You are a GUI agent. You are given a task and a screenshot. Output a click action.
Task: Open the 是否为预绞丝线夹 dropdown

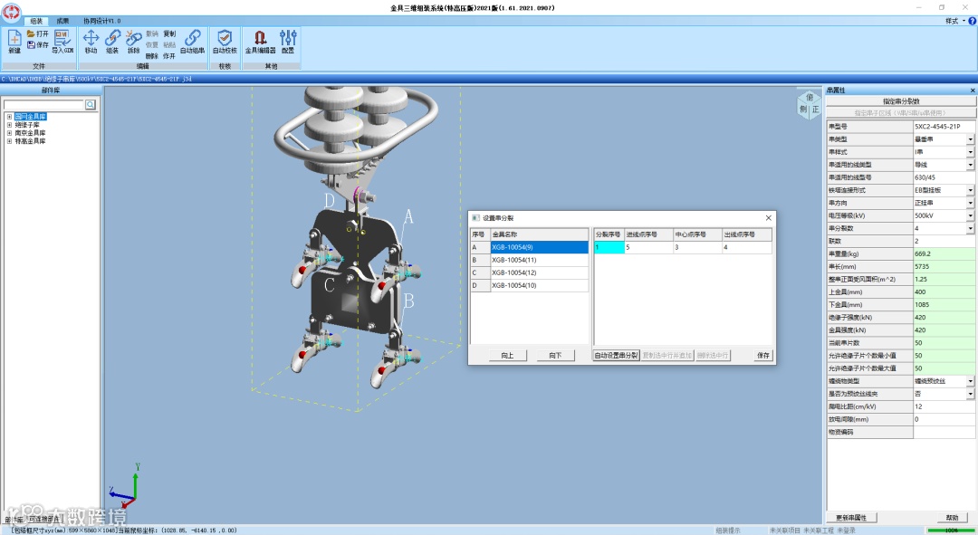971,394
